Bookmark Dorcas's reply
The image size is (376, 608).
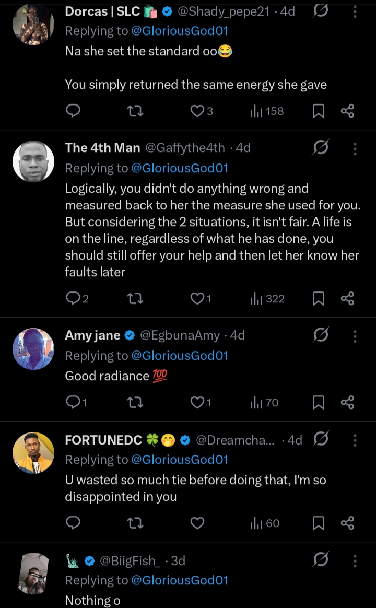point(319,111)
